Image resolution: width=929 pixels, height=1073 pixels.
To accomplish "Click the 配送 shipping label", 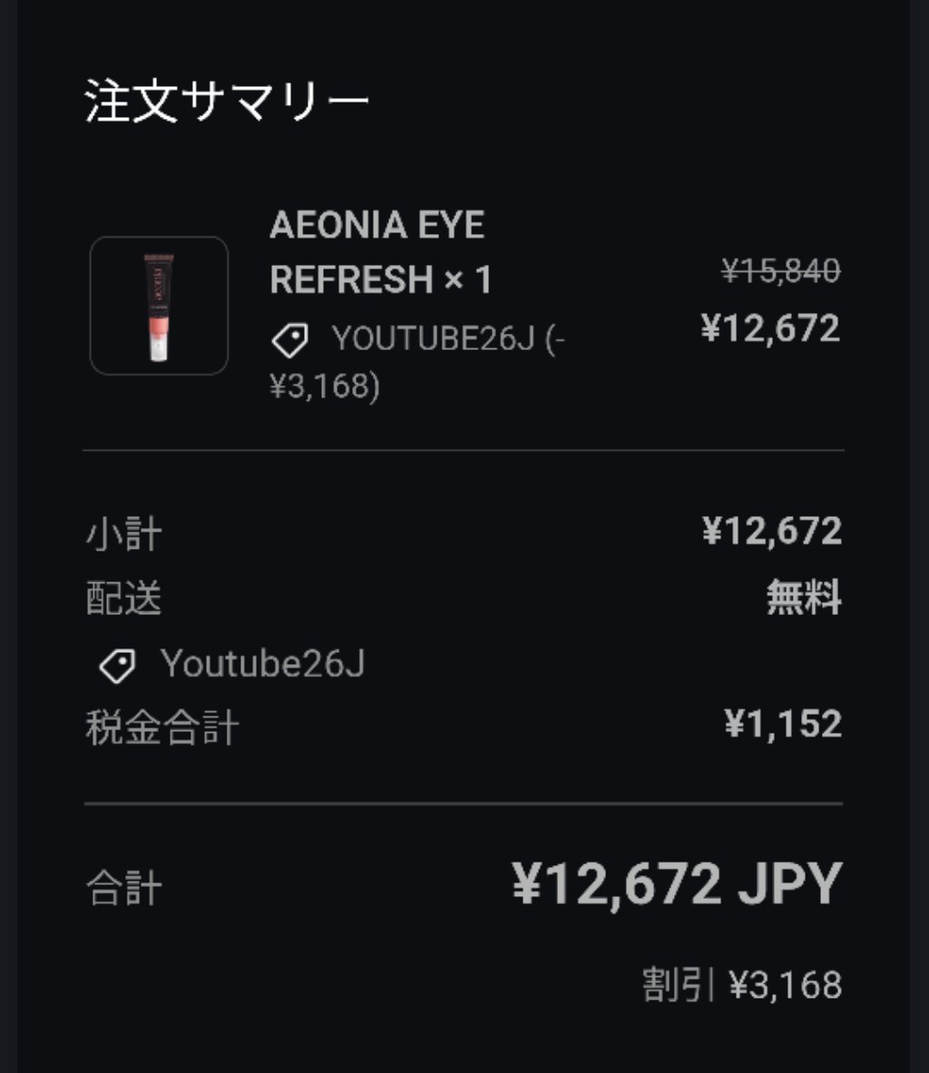I will coord(124,599).
